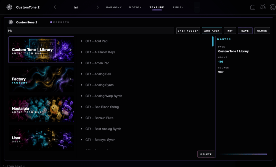Click the OPEN FOLDER button

[x=188, y=31]
